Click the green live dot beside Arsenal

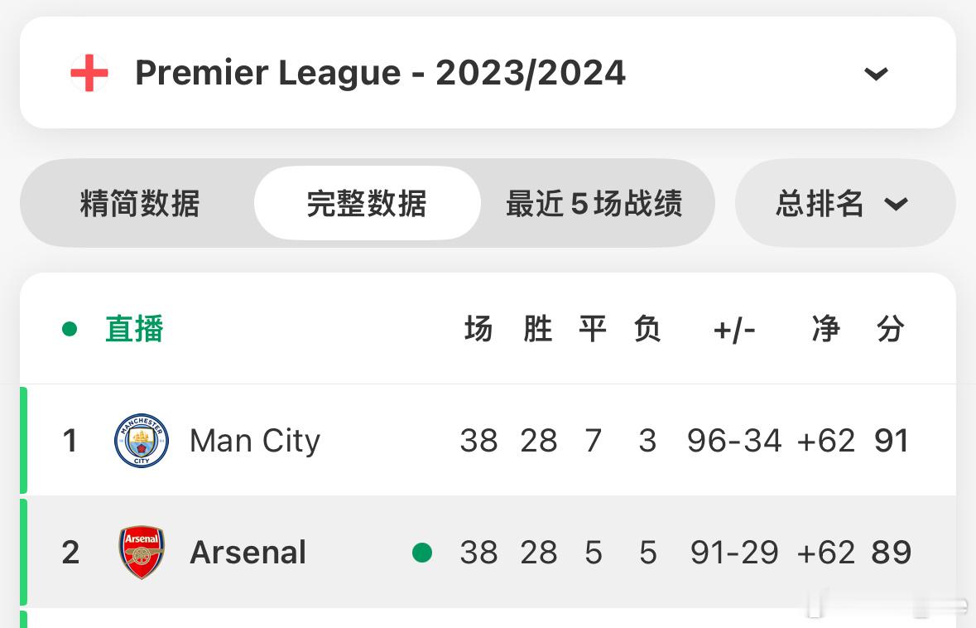422,552
